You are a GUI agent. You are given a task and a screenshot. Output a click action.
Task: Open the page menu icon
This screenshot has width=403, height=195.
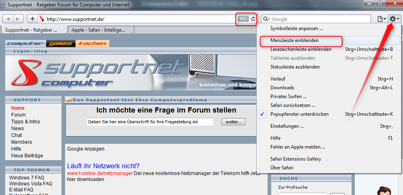click(382, 19)
